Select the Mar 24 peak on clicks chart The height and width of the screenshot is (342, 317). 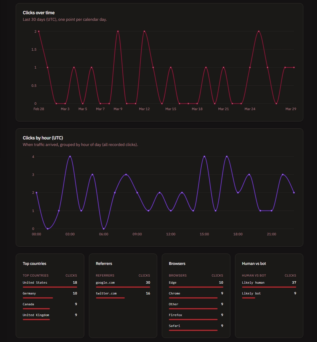point(259,32)
